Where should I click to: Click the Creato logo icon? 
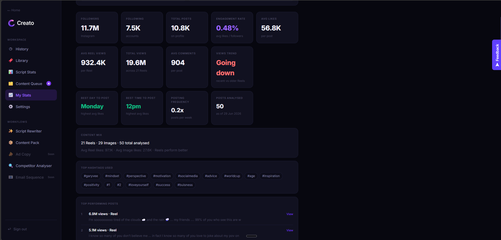pyautogui.click(x=11, y=23)
